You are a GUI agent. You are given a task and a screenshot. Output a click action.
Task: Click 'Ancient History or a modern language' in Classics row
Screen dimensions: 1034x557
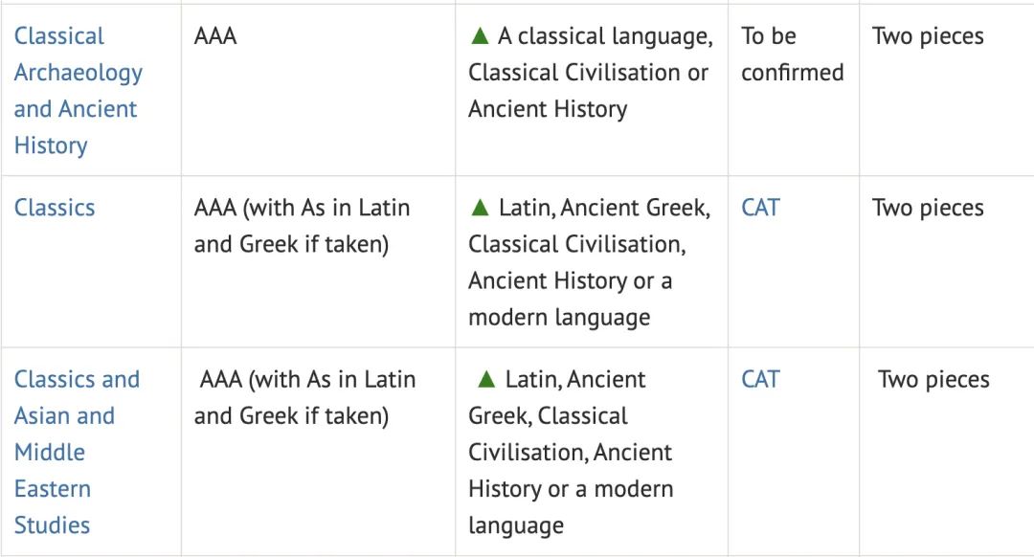tap(571, 299)
